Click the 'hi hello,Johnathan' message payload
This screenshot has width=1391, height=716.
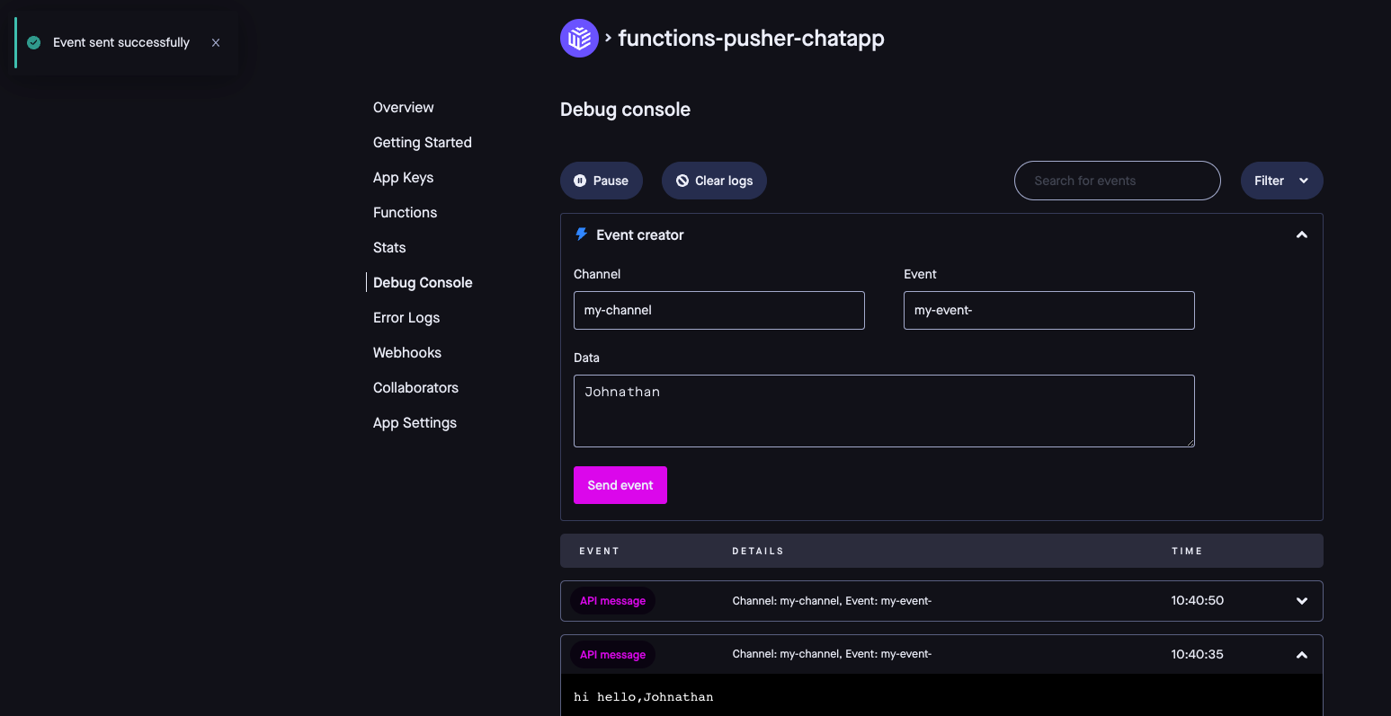[644, 697]
